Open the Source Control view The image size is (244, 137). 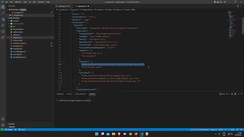[x=3, y=19]
